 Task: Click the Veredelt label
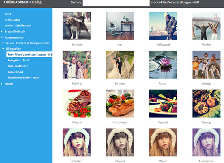pyautogui.click(x=163, y=122)
